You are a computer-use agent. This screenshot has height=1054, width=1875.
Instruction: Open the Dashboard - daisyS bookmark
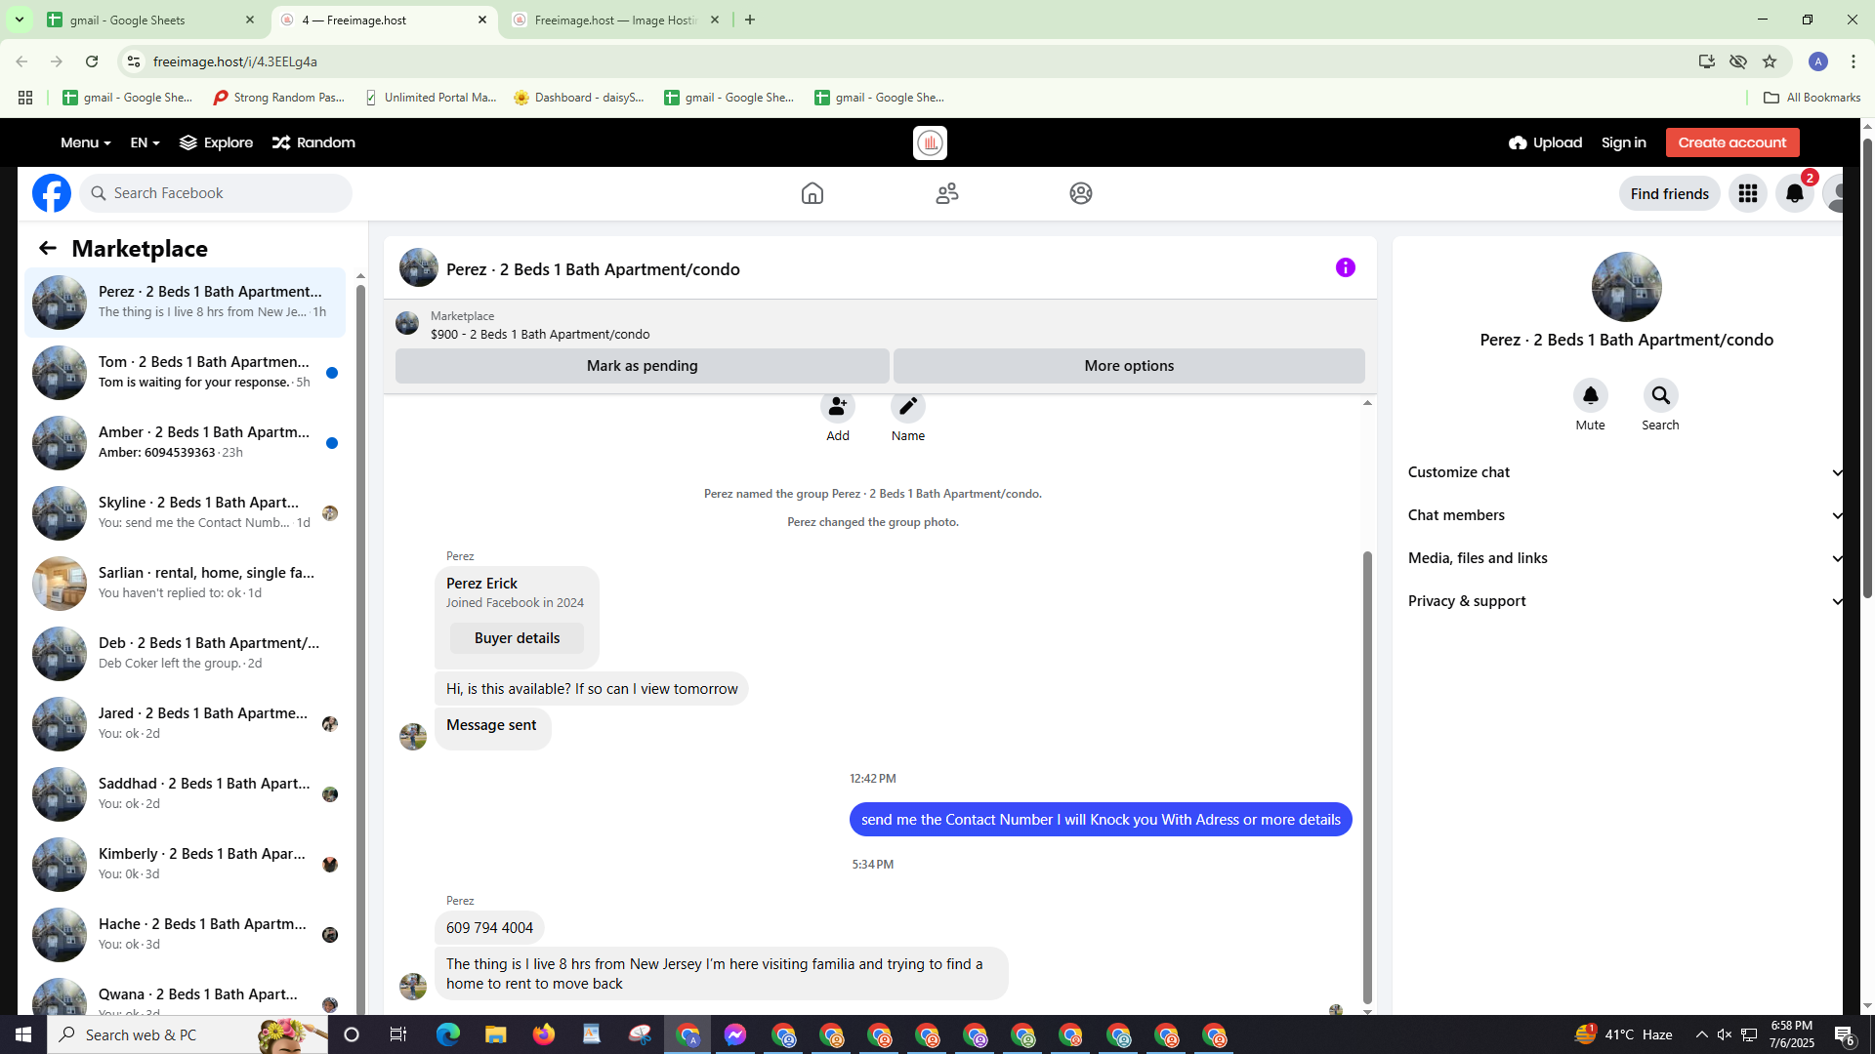tap(579, 98)
